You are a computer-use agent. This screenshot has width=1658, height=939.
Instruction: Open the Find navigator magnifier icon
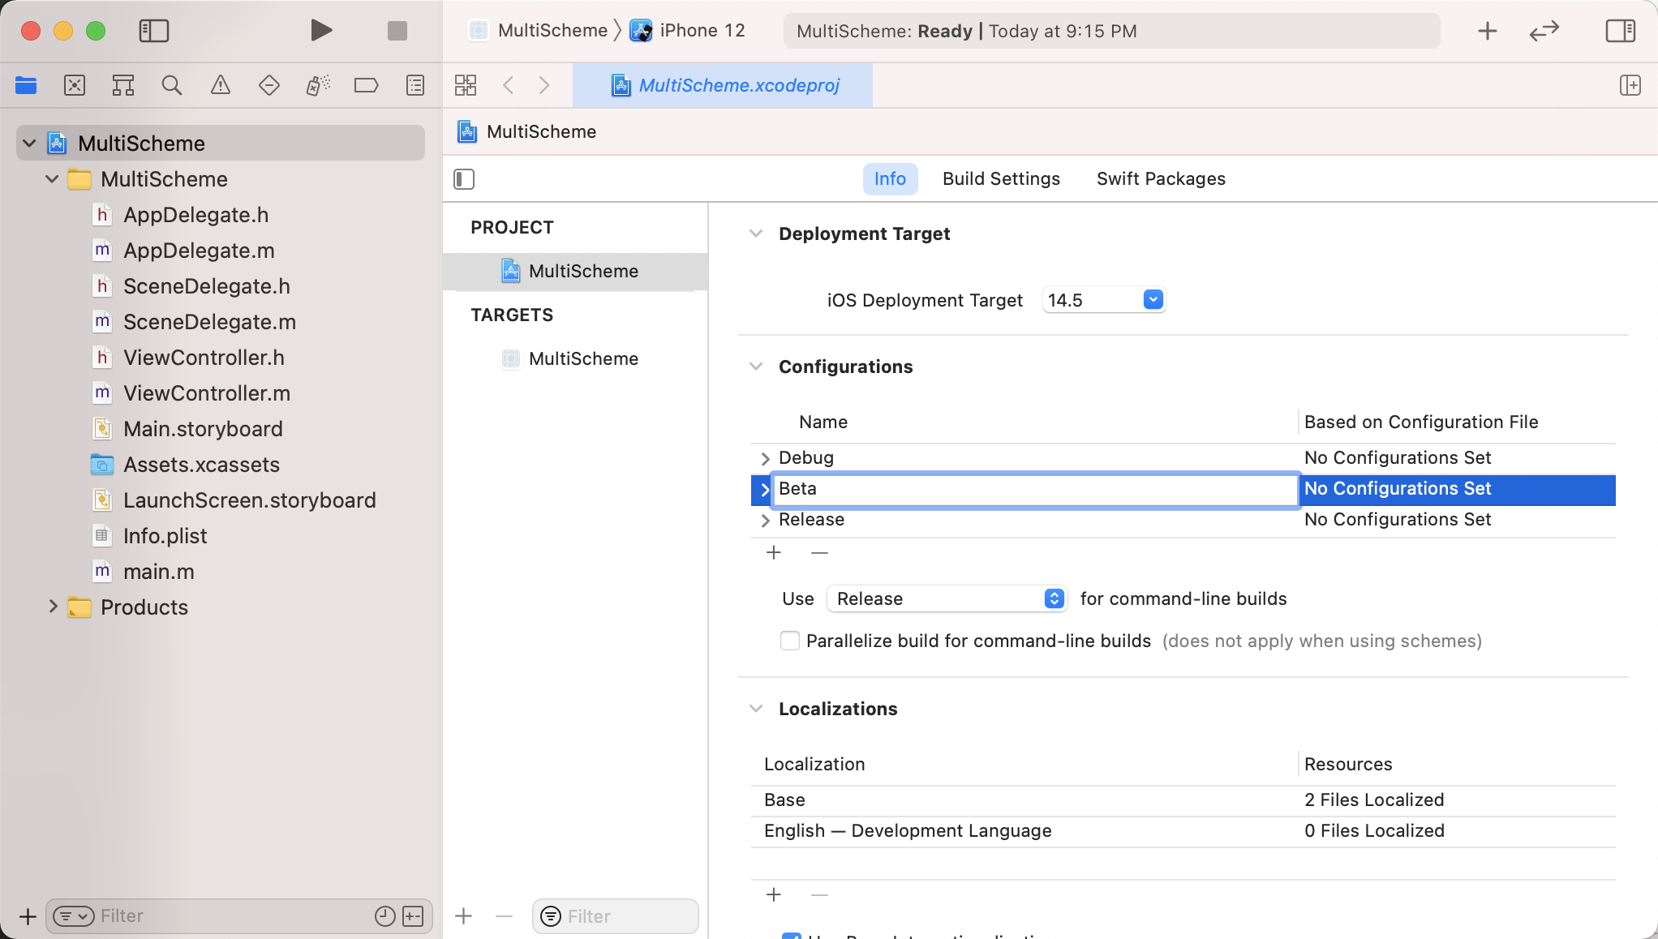click(x=171, y=85)
